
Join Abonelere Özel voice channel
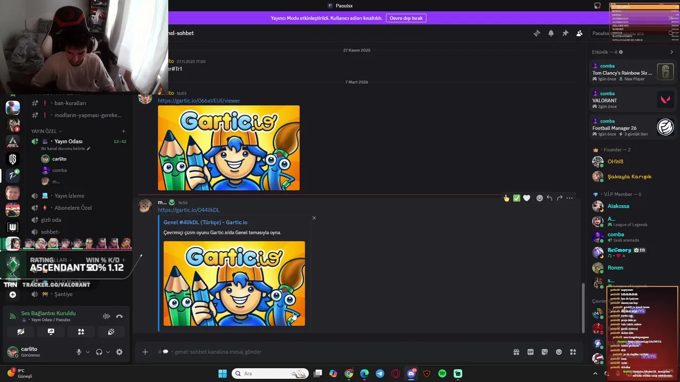[x=73, y=208]
